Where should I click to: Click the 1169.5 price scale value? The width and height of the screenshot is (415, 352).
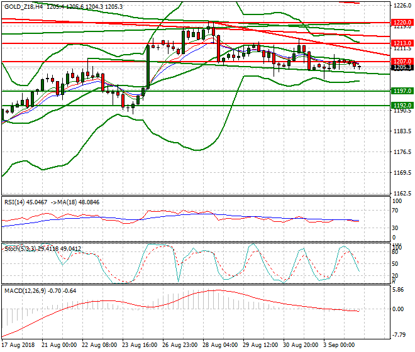coord(402,173)
